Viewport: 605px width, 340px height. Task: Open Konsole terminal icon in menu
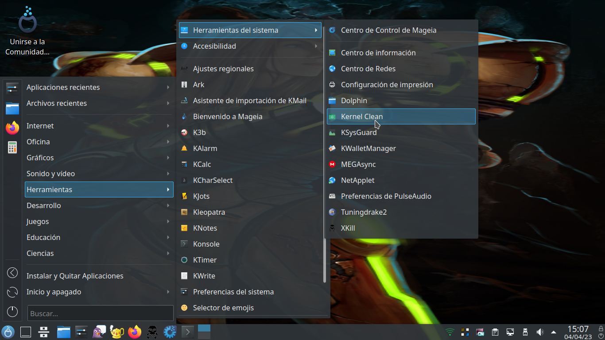pos(184,244)
